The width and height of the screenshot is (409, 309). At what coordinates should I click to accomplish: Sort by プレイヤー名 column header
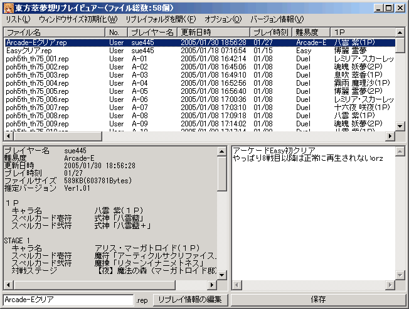click(152, 33)
